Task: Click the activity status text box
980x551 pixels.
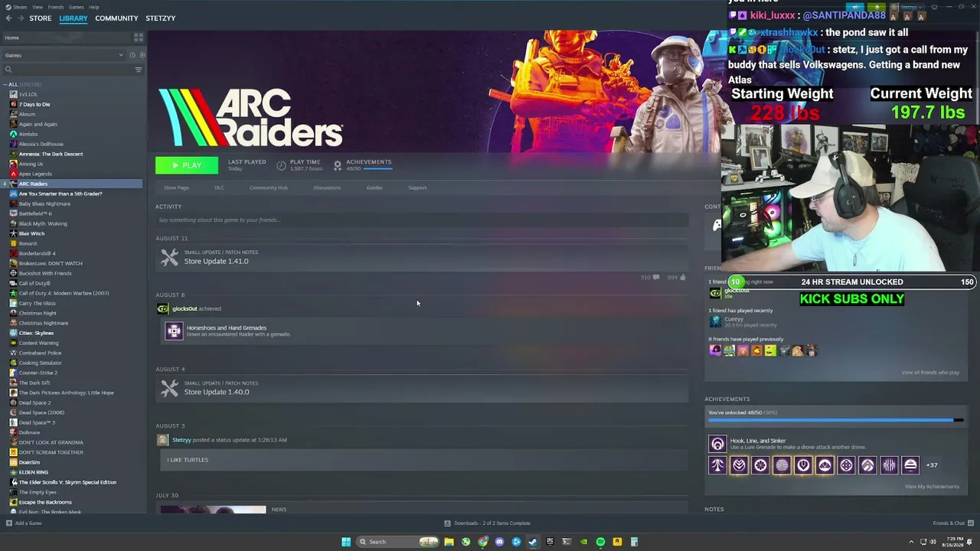Action: (x=422, y=220)
